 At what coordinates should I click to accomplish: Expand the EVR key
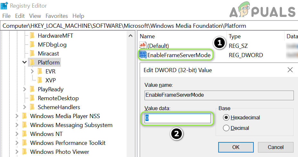pos(32,71)
